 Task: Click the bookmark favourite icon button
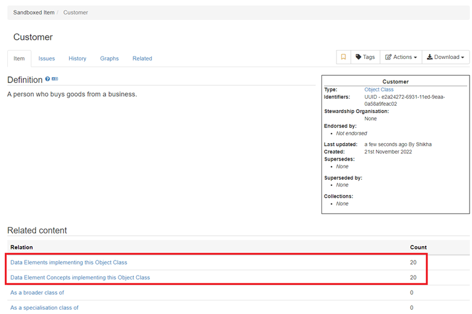344,57
